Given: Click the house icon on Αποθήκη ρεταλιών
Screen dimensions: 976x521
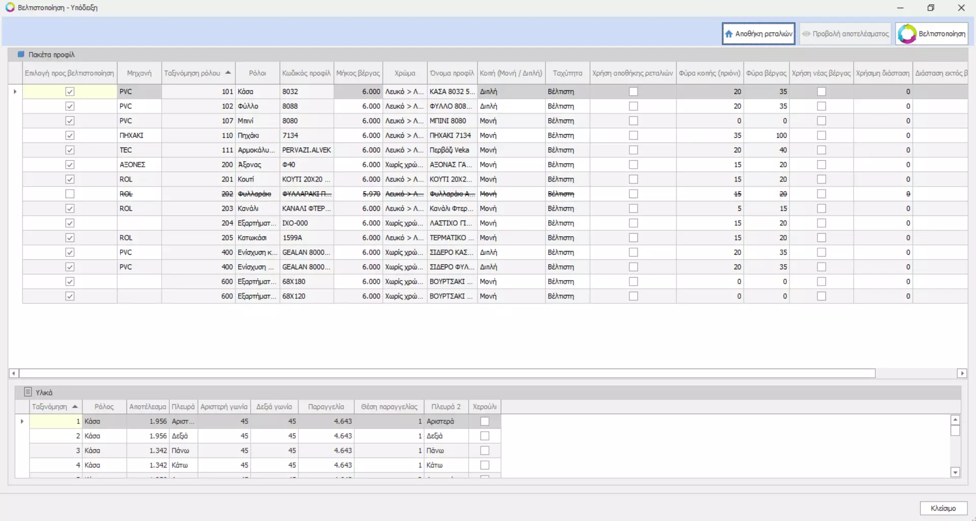Looking at the screenshot, I should (x=729, y=34).
